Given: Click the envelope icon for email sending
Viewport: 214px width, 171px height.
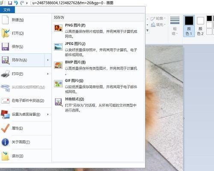Looking at the screenshot, I should pos(6,100).
